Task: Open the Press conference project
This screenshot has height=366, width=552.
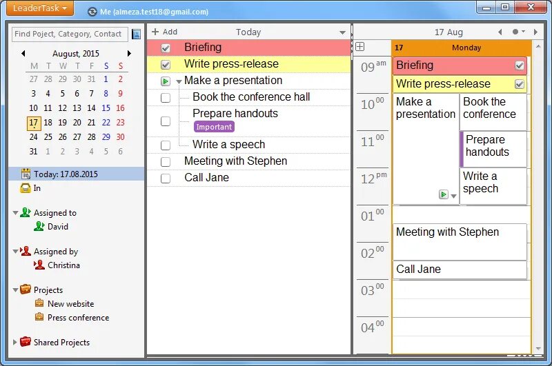Action: pos(78,318)
